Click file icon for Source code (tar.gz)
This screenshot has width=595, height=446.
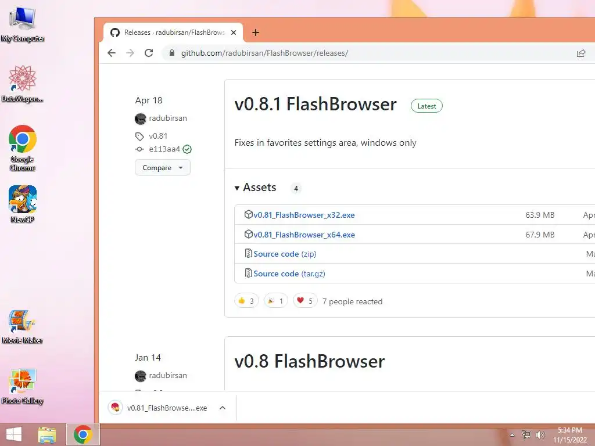[x=248, y=273]
